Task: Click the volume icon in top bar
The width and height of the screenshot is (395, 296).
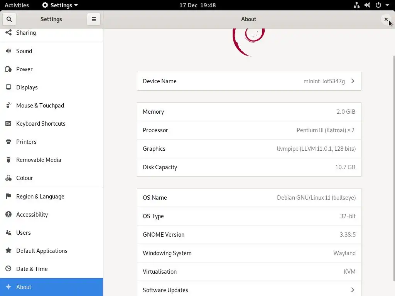Action: pyautogui.click(x=367, y=5)
